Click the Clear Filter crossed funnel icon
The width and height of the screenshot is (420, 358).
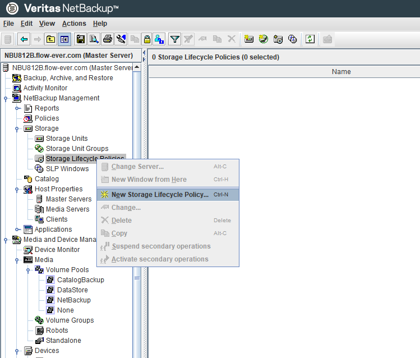[x=188, y=39]
